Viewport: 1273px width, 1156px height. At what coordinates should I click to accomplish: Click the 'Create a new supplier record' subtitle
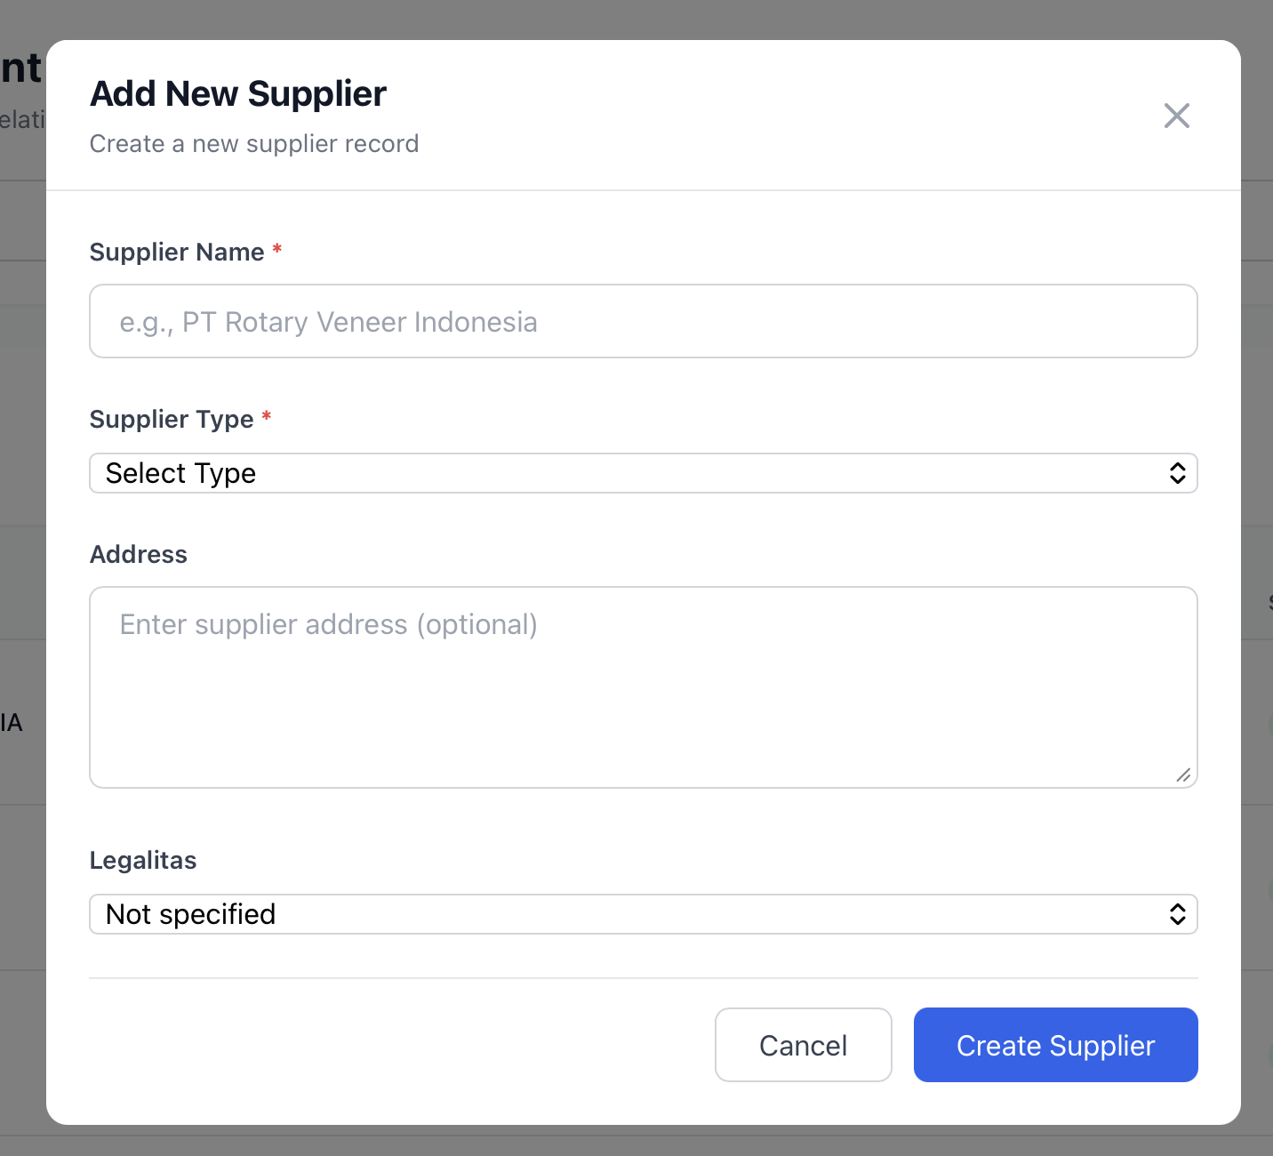[x=254, y=144]
